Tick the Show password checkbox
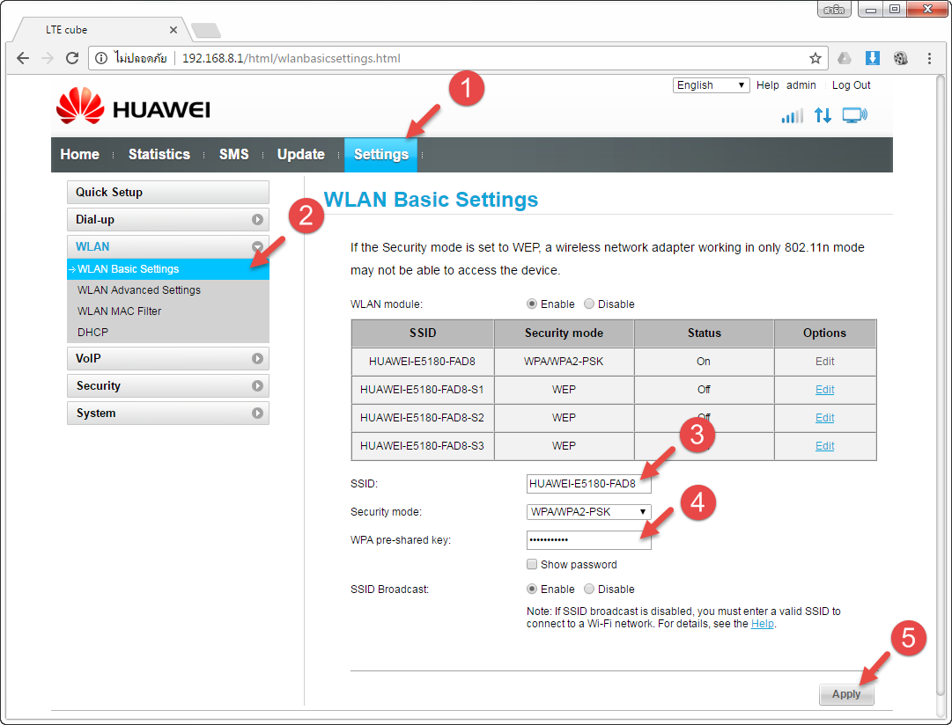This screenshot has height=725, width=952. [532, 564]
